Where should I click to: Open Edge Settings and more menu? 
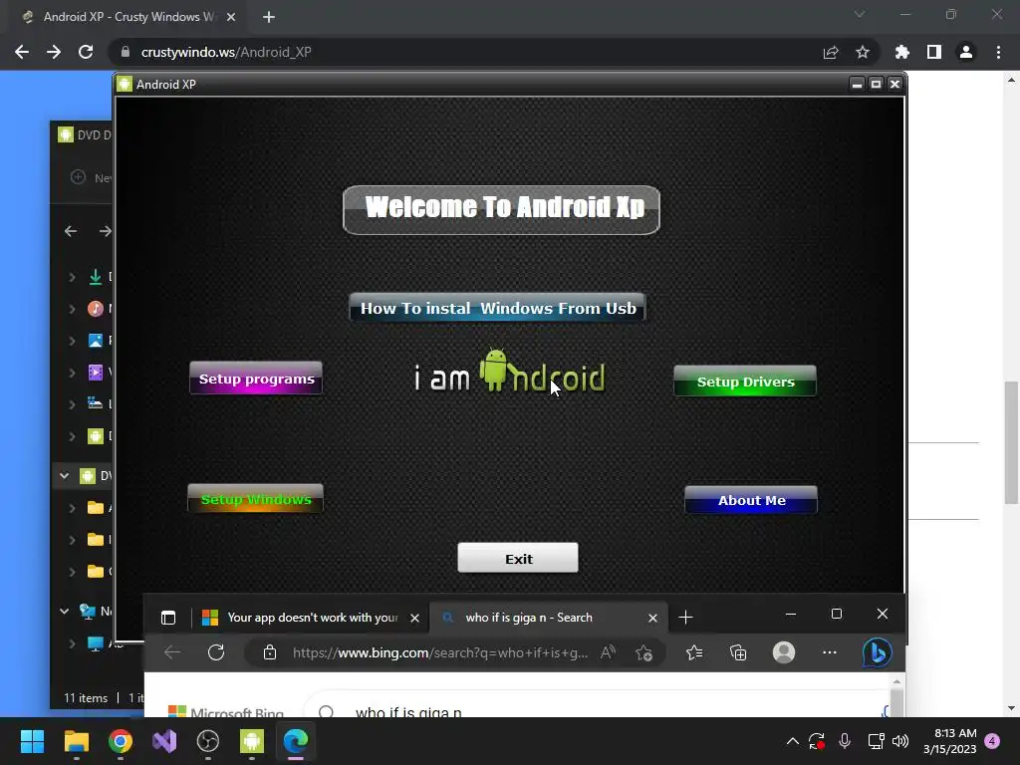coord(830,652)
